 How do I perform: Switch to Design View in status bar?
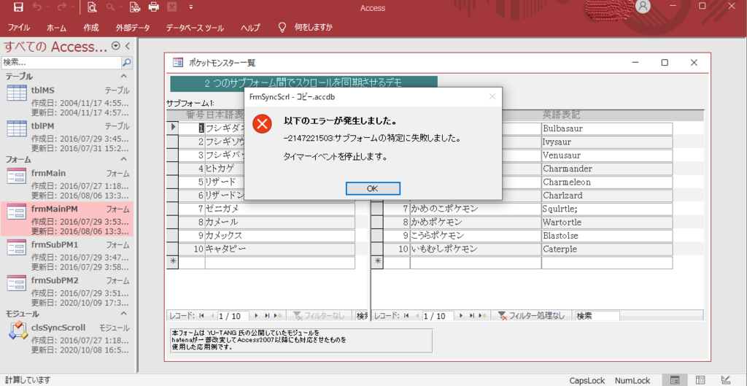(726, 379)
